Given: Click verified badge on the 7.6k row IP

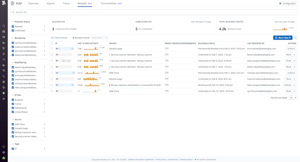Looking at the screenshot, I should click(x=73, y=49).
